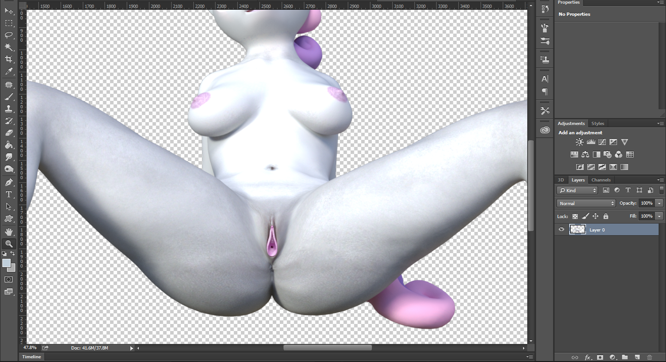Switch to the Styles tab
The height and width of the screenshot is (362, 666).
(x=598, y=124)
